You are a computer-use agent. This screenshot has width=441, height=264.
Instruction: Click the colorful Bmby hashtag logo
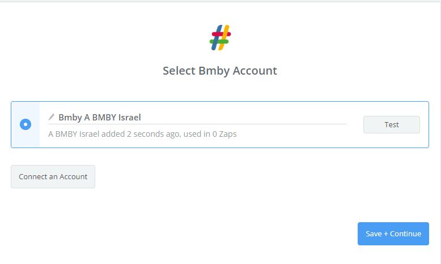pos(220,38)
